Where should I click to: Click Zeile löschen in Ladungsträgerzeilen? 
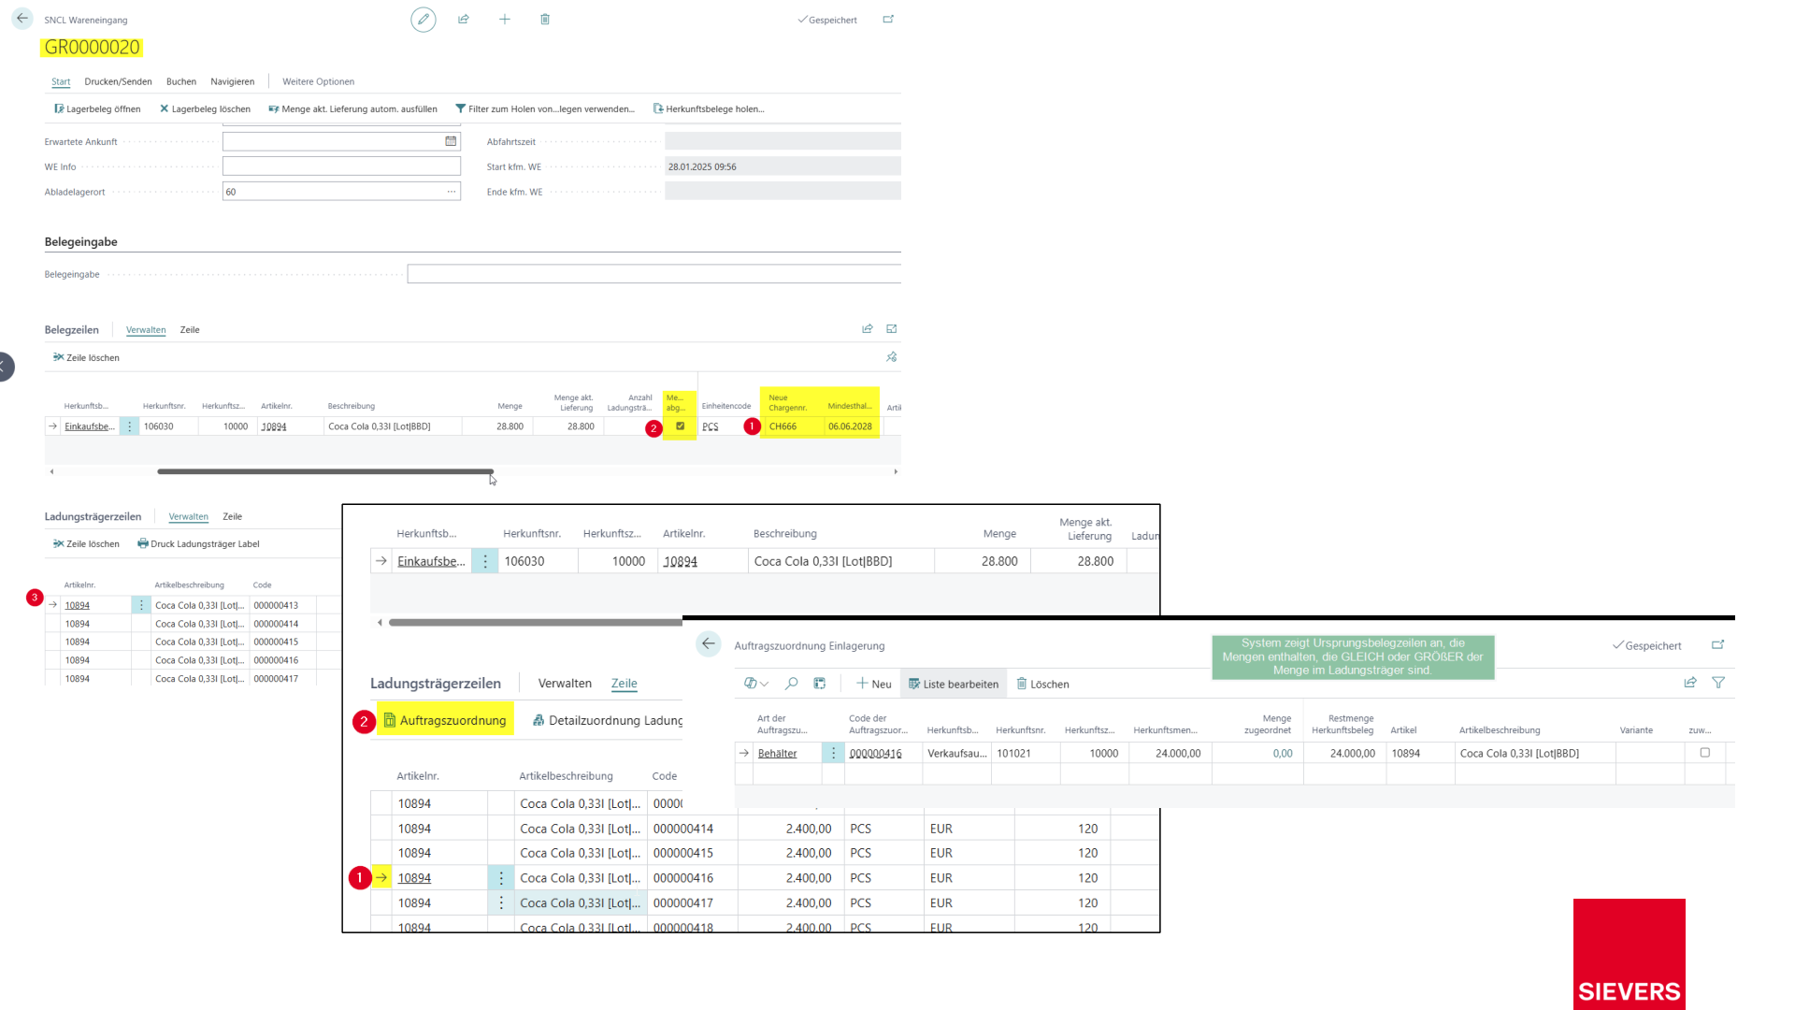coord(86,544)
